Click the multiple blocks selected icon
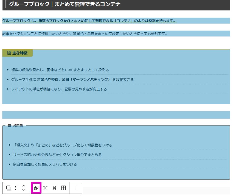The width and height of the screenshot is (236, 196). coord(8,188)
